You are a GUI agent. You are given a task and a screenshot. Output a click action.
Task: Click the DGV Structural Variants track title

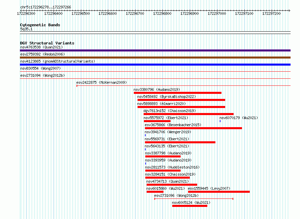click(47, 43)
